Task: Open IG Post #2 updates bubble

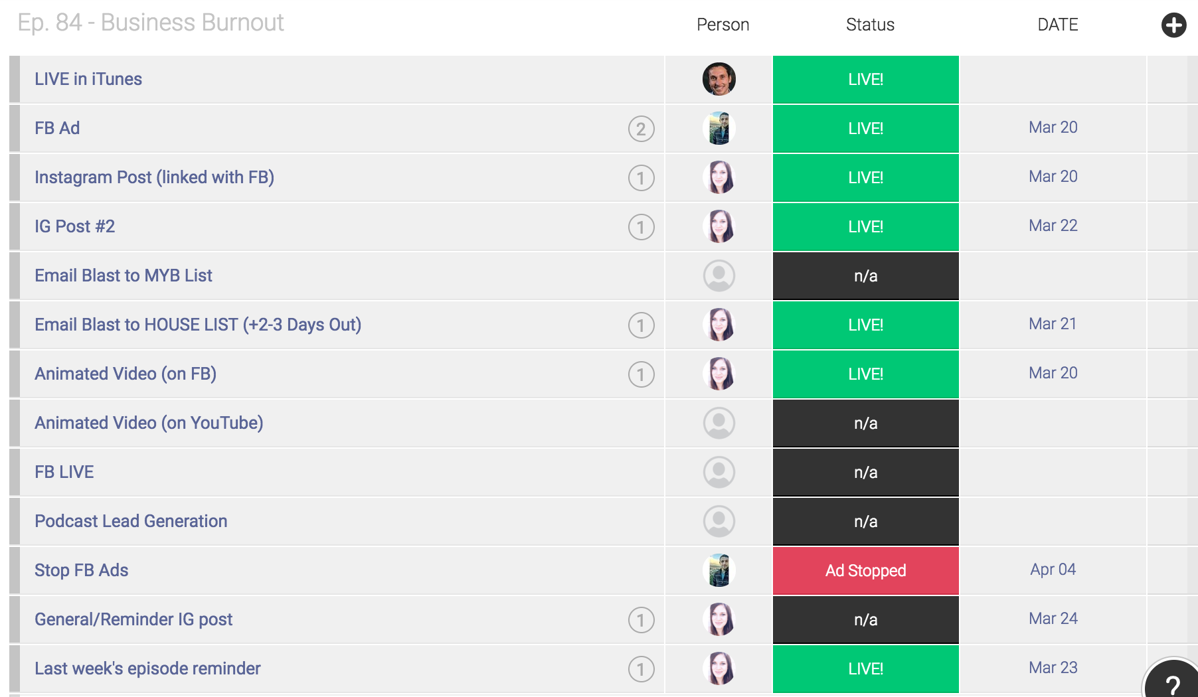Action: (x=641, y=227)
